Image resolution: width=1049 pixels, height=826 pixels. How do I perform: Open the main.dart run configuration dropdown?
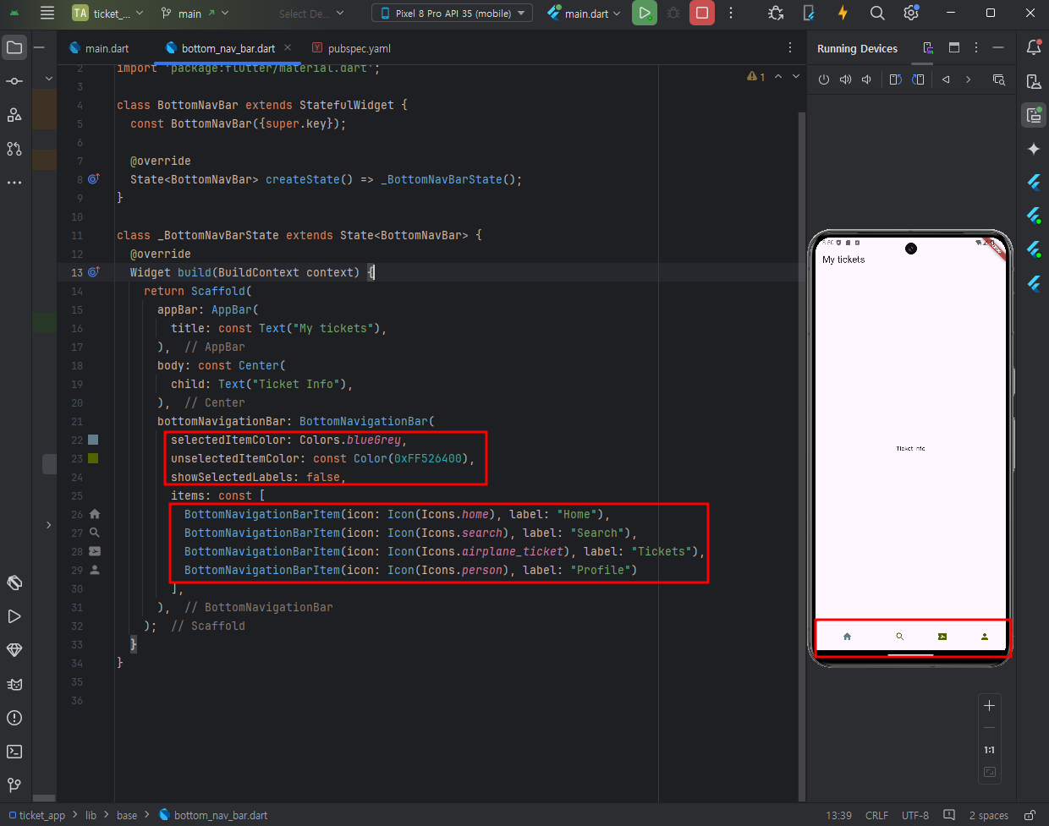(584, 14)
